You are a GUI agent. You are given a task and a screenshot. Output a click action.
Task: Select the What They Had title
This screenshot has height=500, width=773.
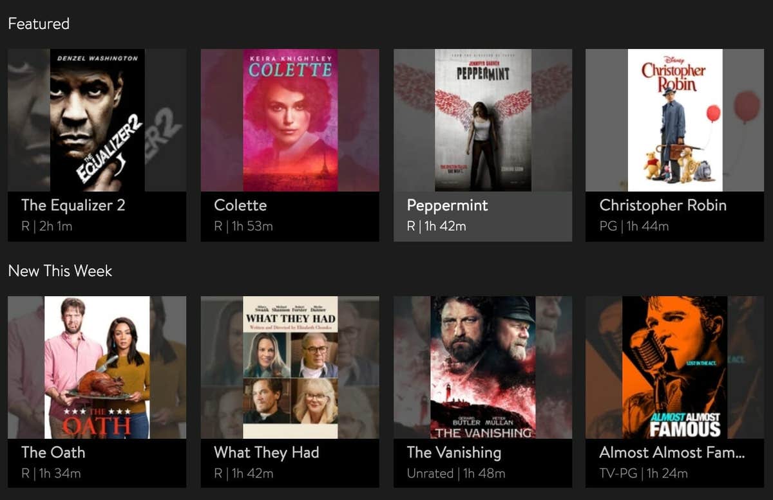point(267,453)
